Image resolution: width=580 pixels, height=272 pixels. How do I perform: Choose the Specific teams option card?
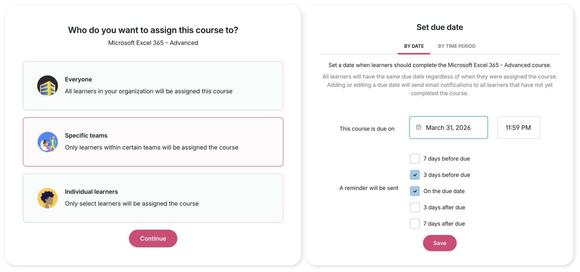pos(153,142)
